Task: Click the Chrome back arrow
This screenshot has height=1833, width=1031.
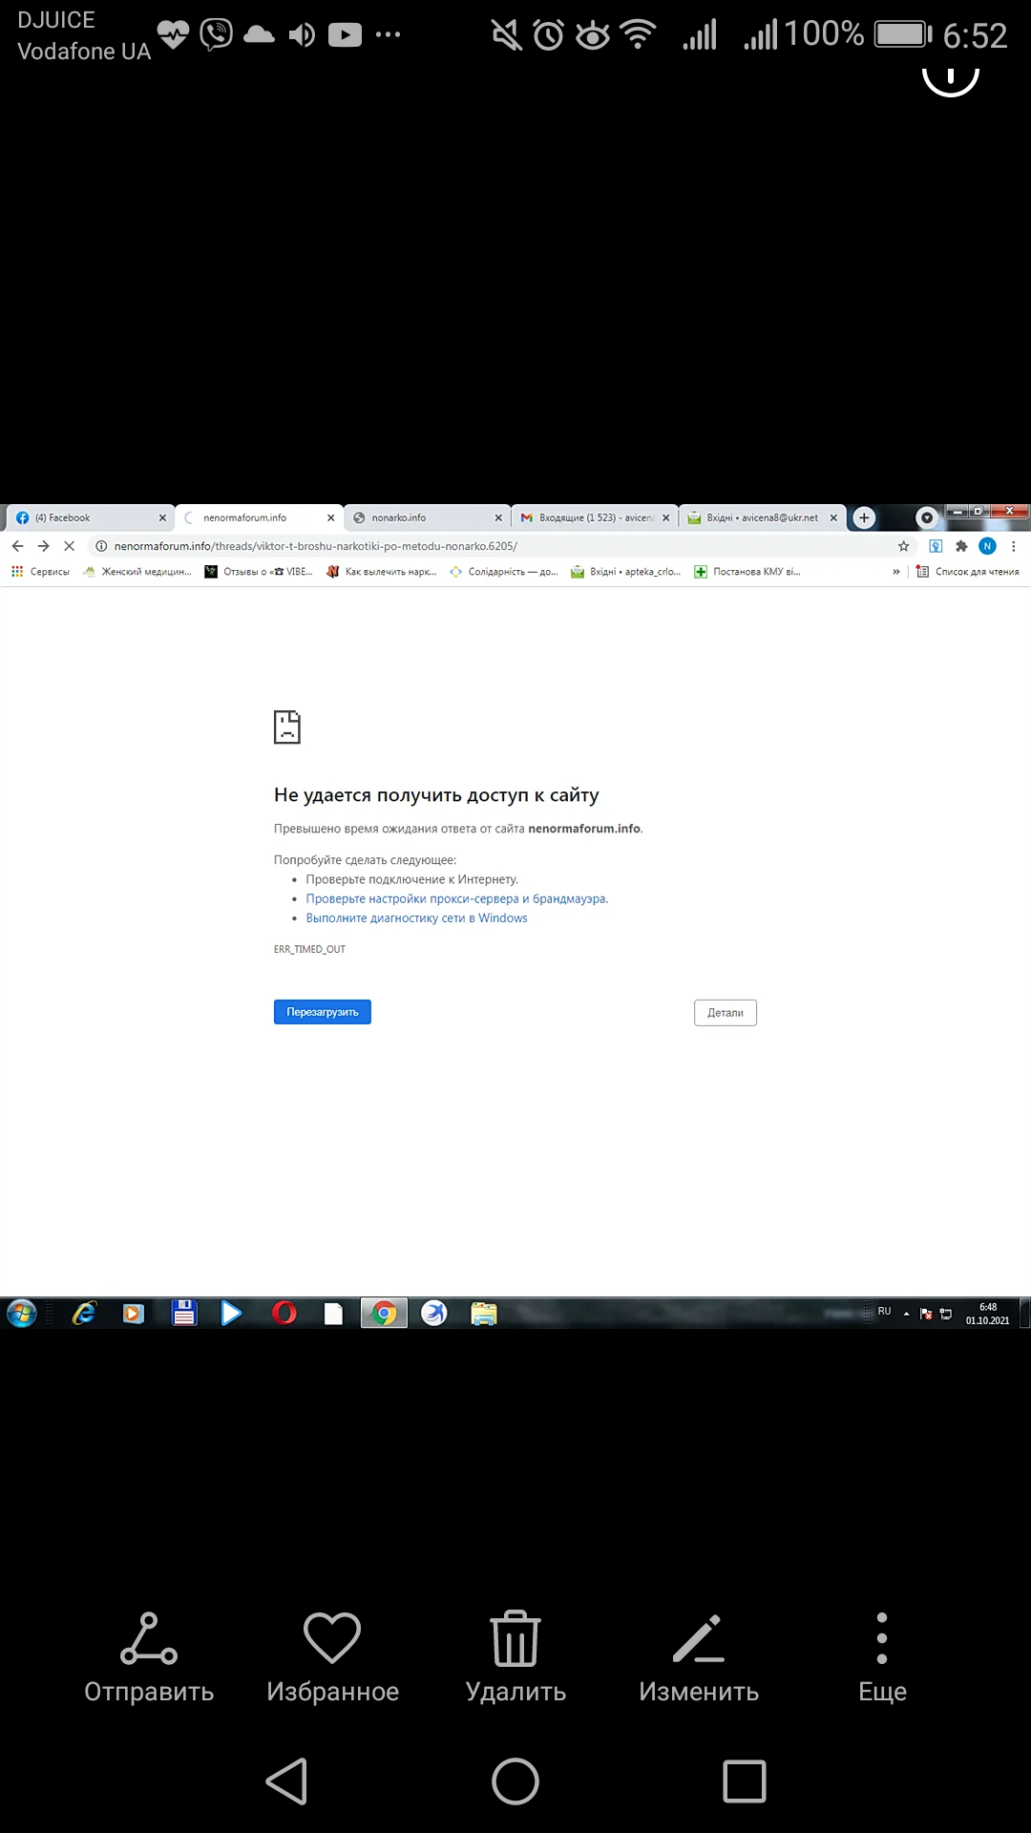Action: (17, 546)
